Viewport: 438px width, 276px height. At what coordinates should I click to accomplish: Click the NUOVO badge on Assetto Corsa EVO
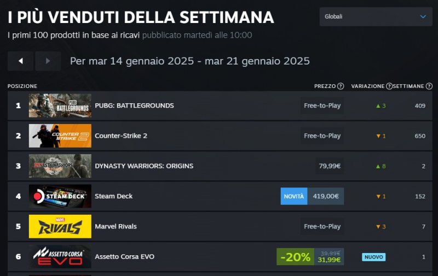[x=373, y=257]
